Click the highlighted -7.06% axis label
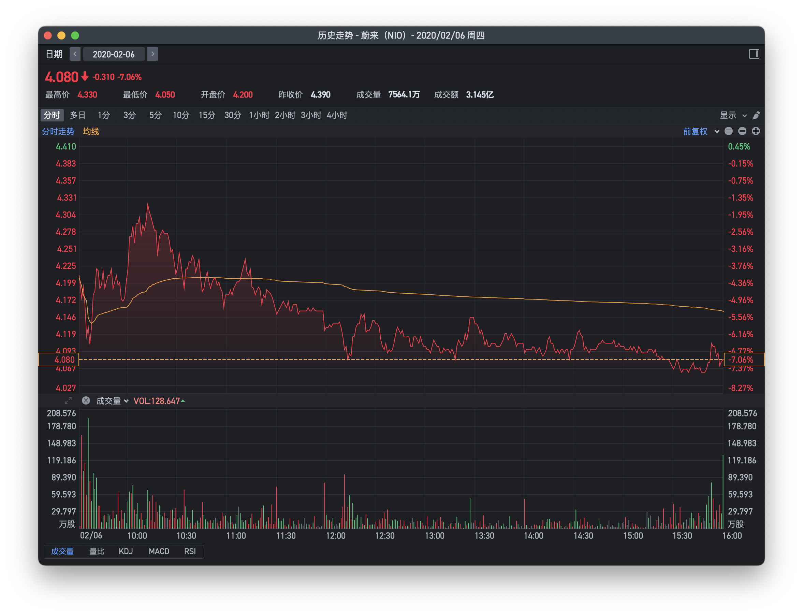Screen dimensions: 803x616 744,360
